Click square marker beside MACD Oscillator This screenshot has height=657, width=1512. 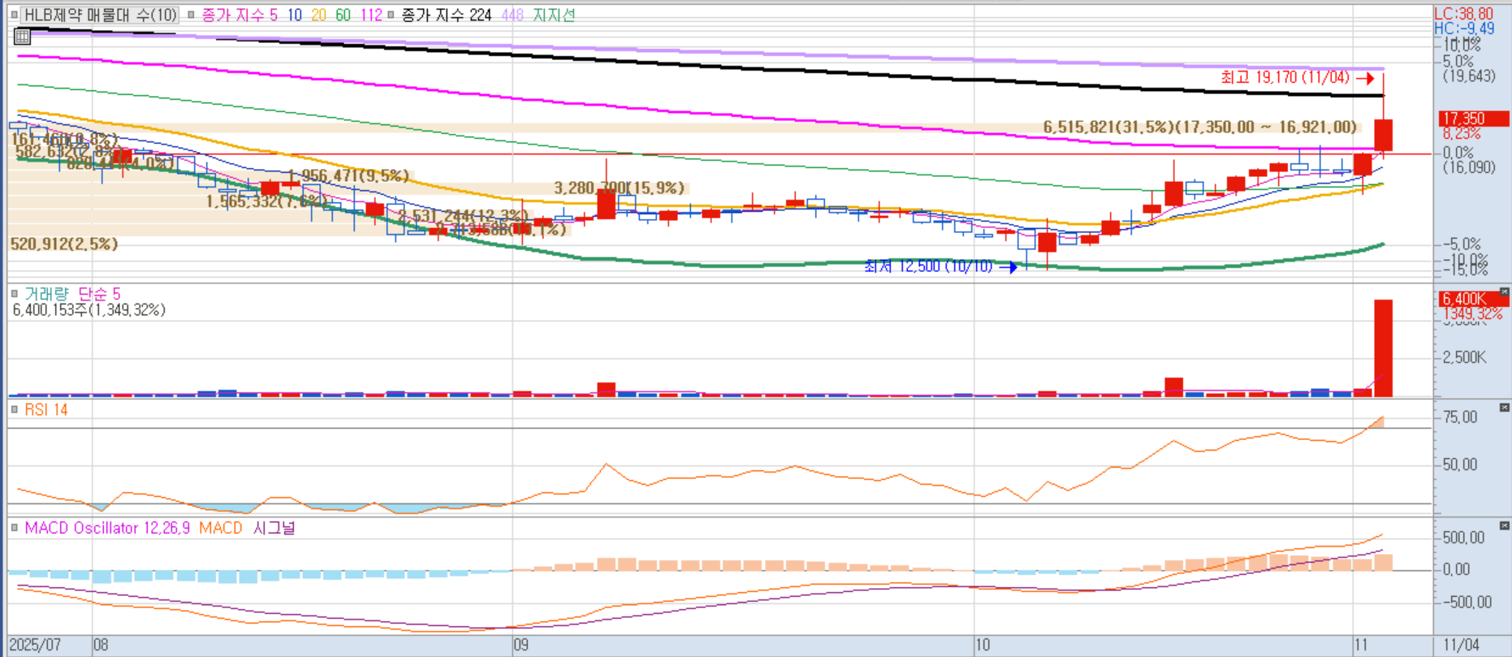click(x=15, y=528)
